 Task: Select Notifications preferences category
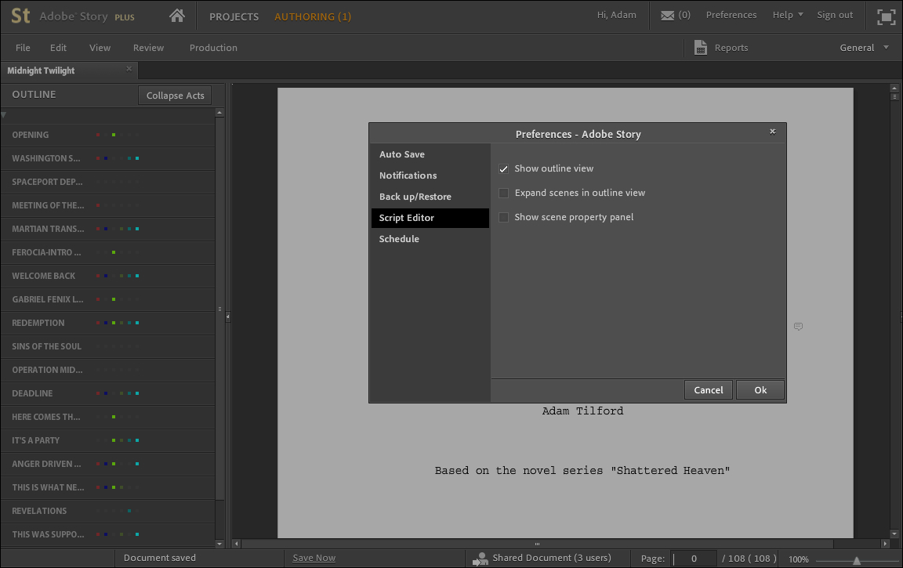coord(430,175)
